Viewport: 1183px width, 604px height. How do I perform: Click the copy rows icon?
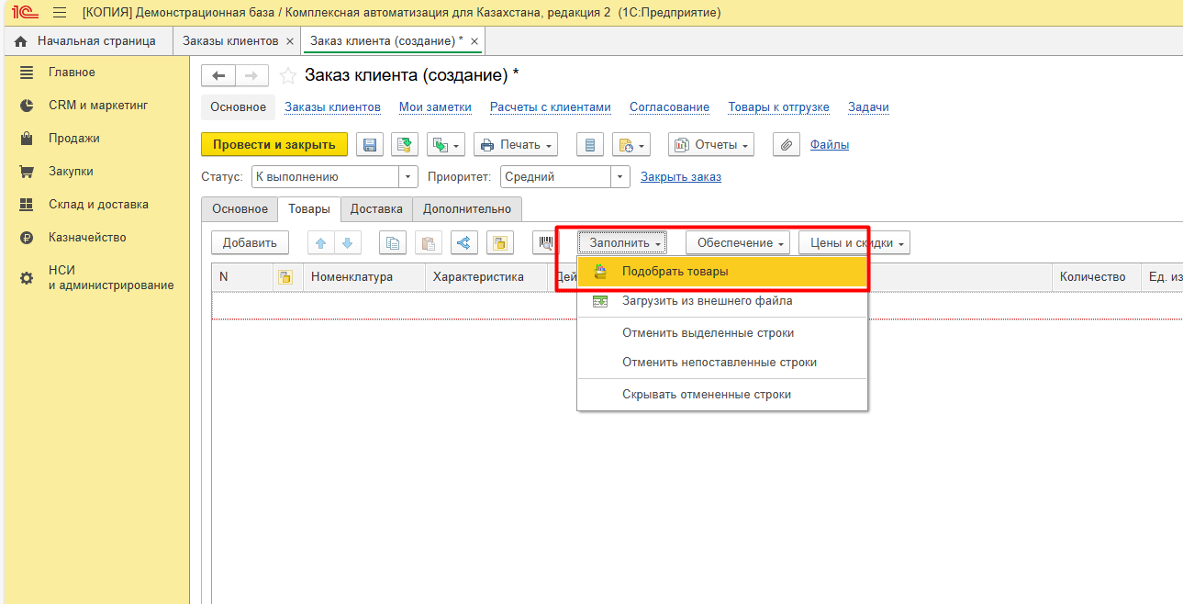tap(393, 243)
